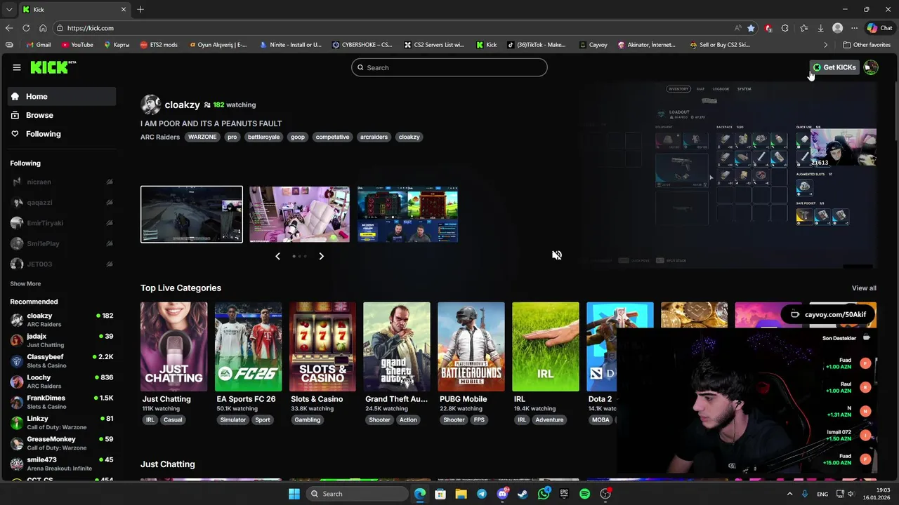Go back in browser
This screenshot has height=505, width=899.
[9, 28]
